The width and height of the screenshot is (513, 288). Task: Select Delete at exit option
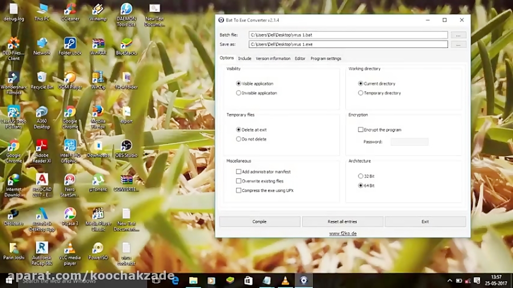251,130
